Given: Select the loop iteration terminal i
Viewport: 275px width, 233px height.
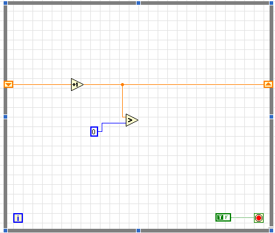Looking at the screenshot, I should 18,218.
